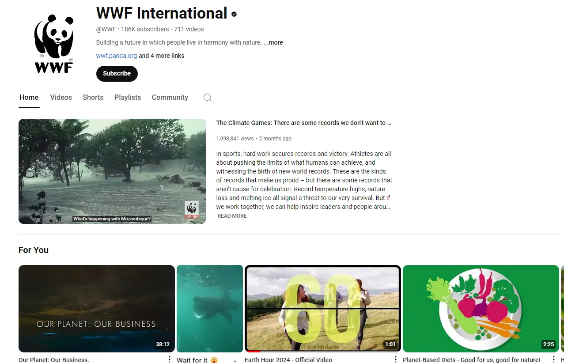Open options menu for Our Planet: Our Business
This screenshot has height=363, width=564.
[169, 359]
